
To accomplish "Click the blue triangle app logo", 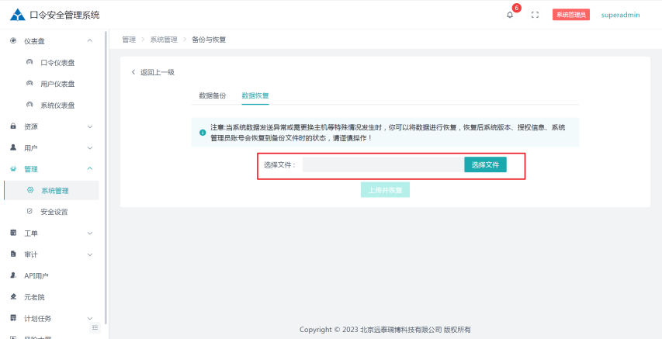I will click(17, 15).
